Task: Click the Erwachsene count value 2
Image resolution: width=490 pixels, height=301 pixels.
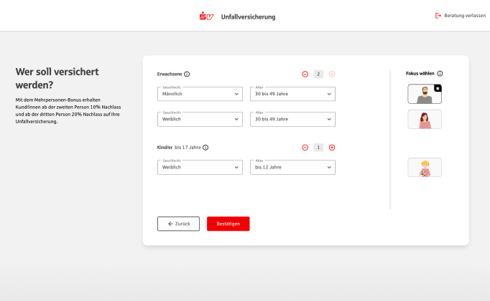Action: tap(318, 74)
